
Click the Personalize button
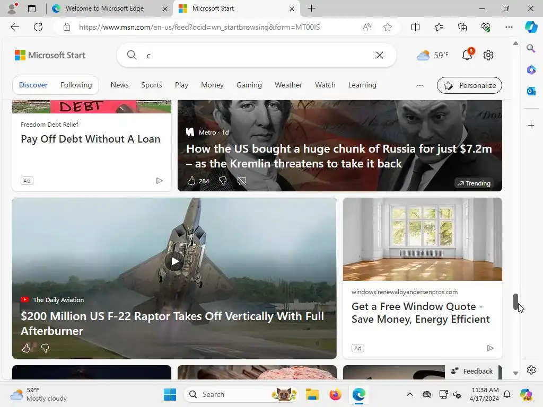(470, 85)
